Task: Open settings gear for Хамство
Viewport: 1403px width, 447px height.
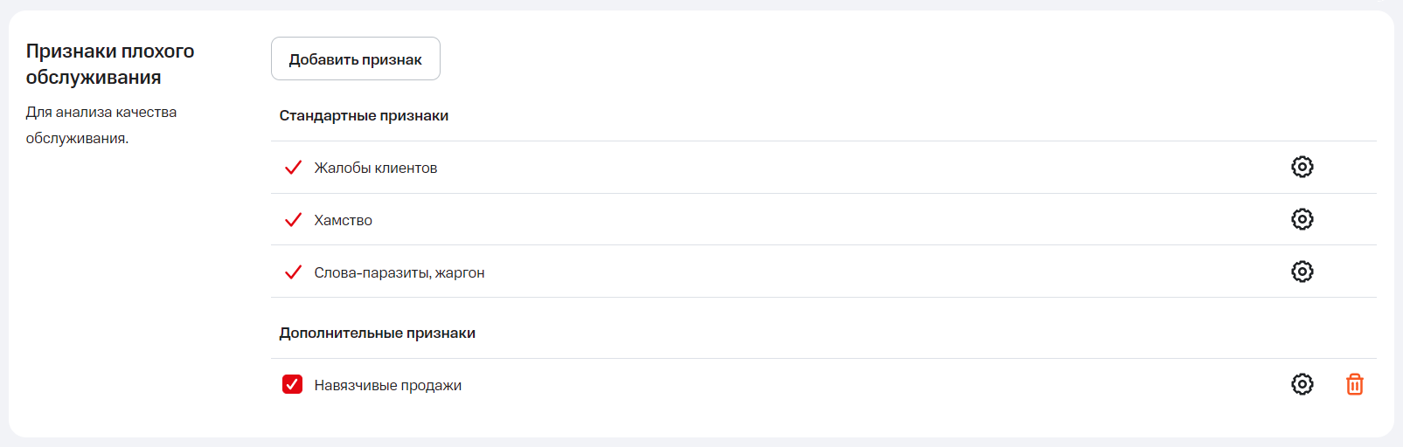Action: pyautogui.click(x=1302, y=219)
